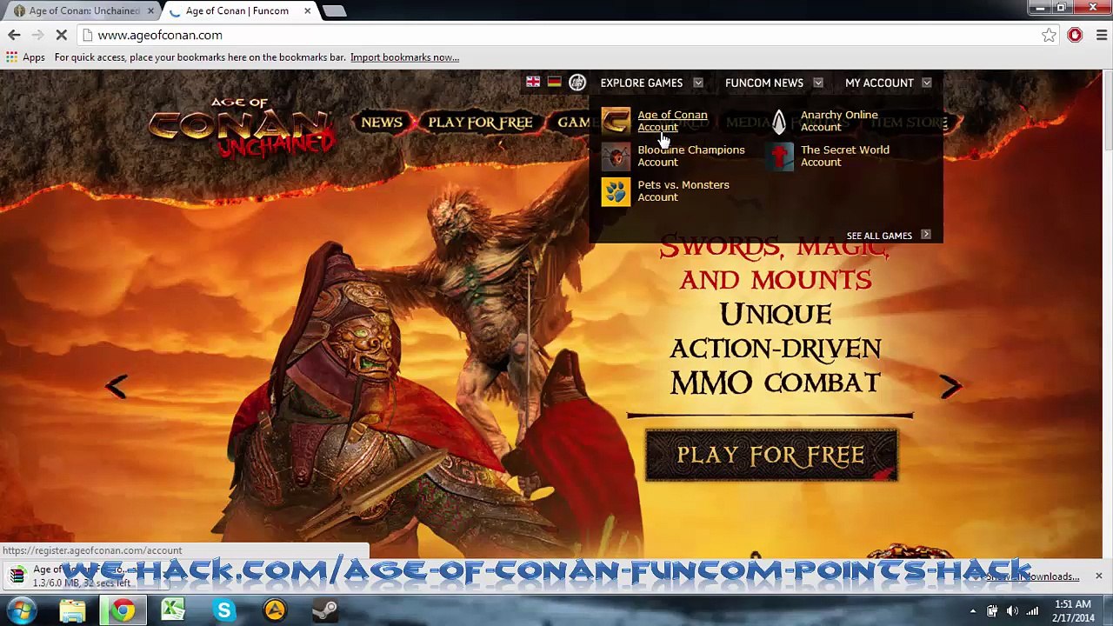This screenshot has width=1113, height=626.
Task: Click the network signal bars tray icon
Action: [x=1033, y=610]
